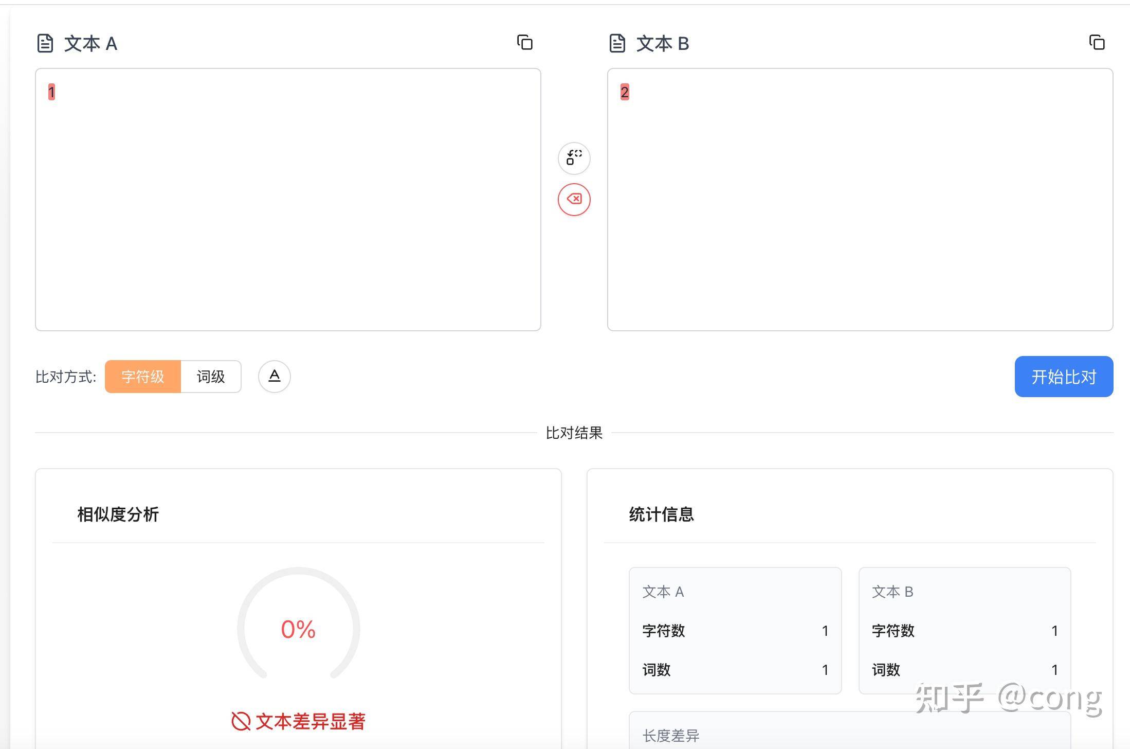Click 词数 row in 文本 A card
This screenshot has height=749, width=1130.
(735, 670)
